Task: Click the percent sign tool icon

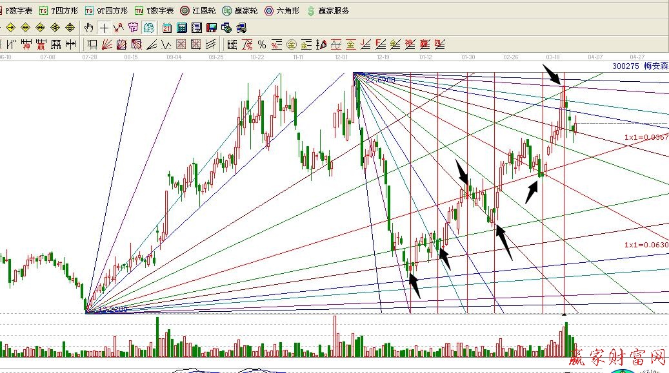Action: tap(262, 44)
